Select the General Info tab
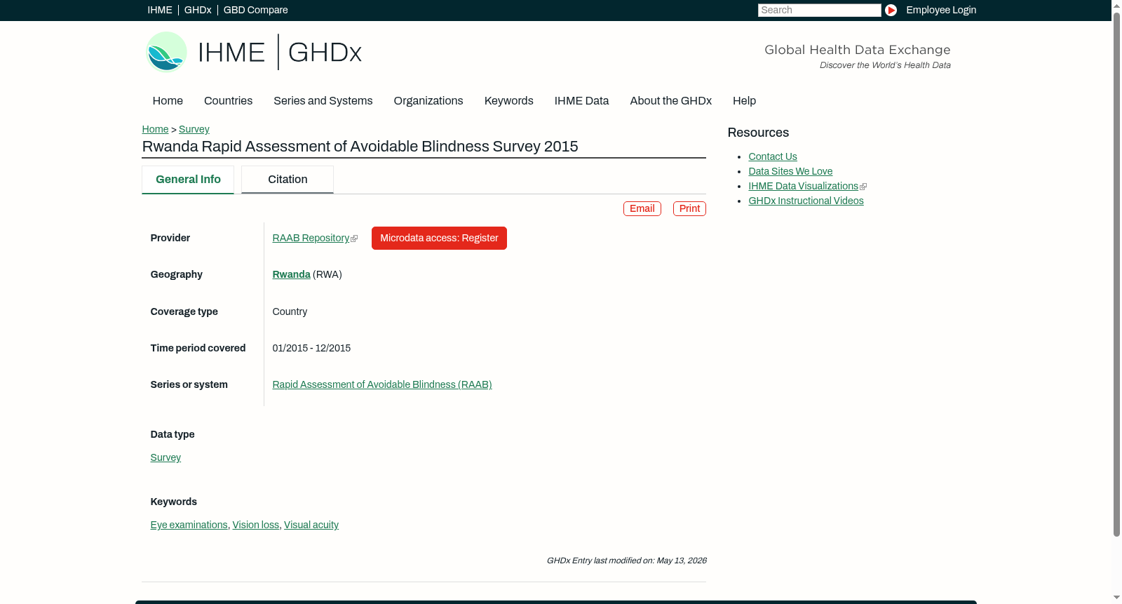This screenshot has width=1122, height=604. click(188, 180)
